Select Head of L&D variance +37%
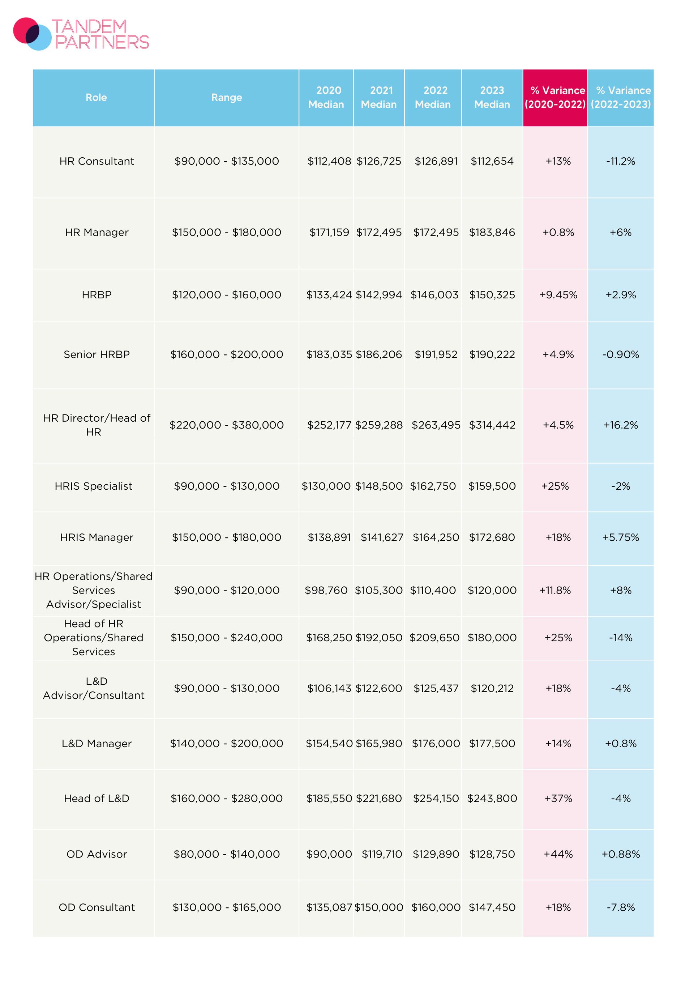Viewport: 694px width, 983px height. pyautogui.click(x=558, y=799)
